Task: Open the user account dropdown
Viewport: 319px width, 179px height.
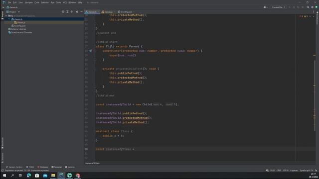Action: tap(266, 7)
